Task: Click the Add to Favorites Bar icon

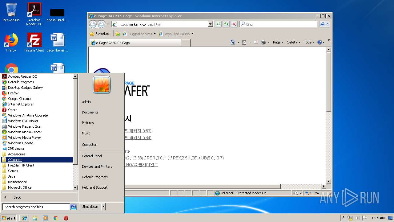Action: click(117, 34)
